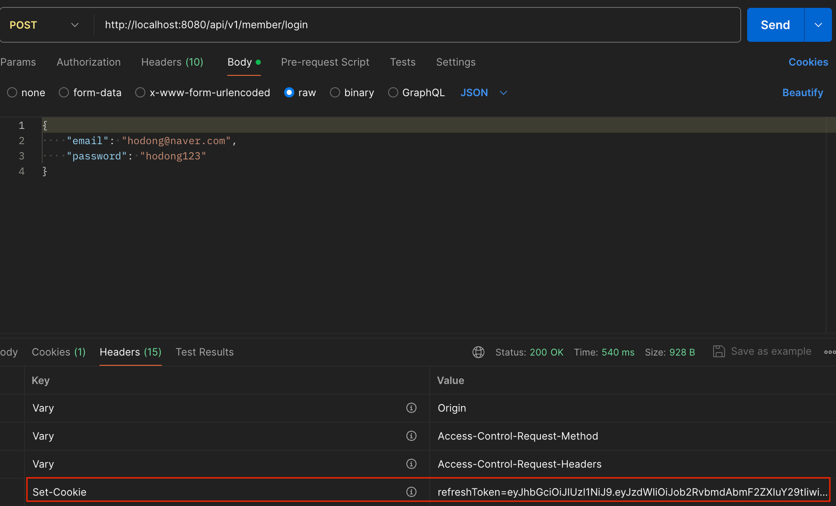
Task: Click the Save as example button
Action: [x=762, y=351]
